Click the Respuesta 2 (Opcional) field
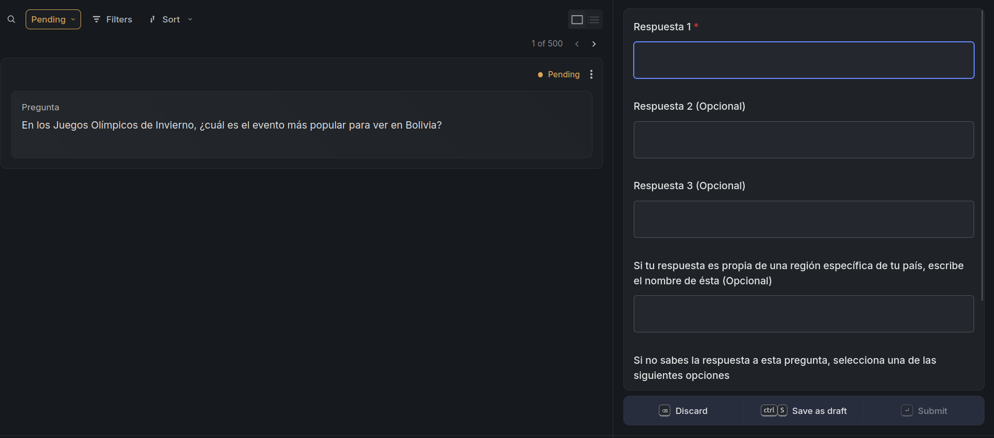This screenshot has height=438, width=994. coord(804,140)
